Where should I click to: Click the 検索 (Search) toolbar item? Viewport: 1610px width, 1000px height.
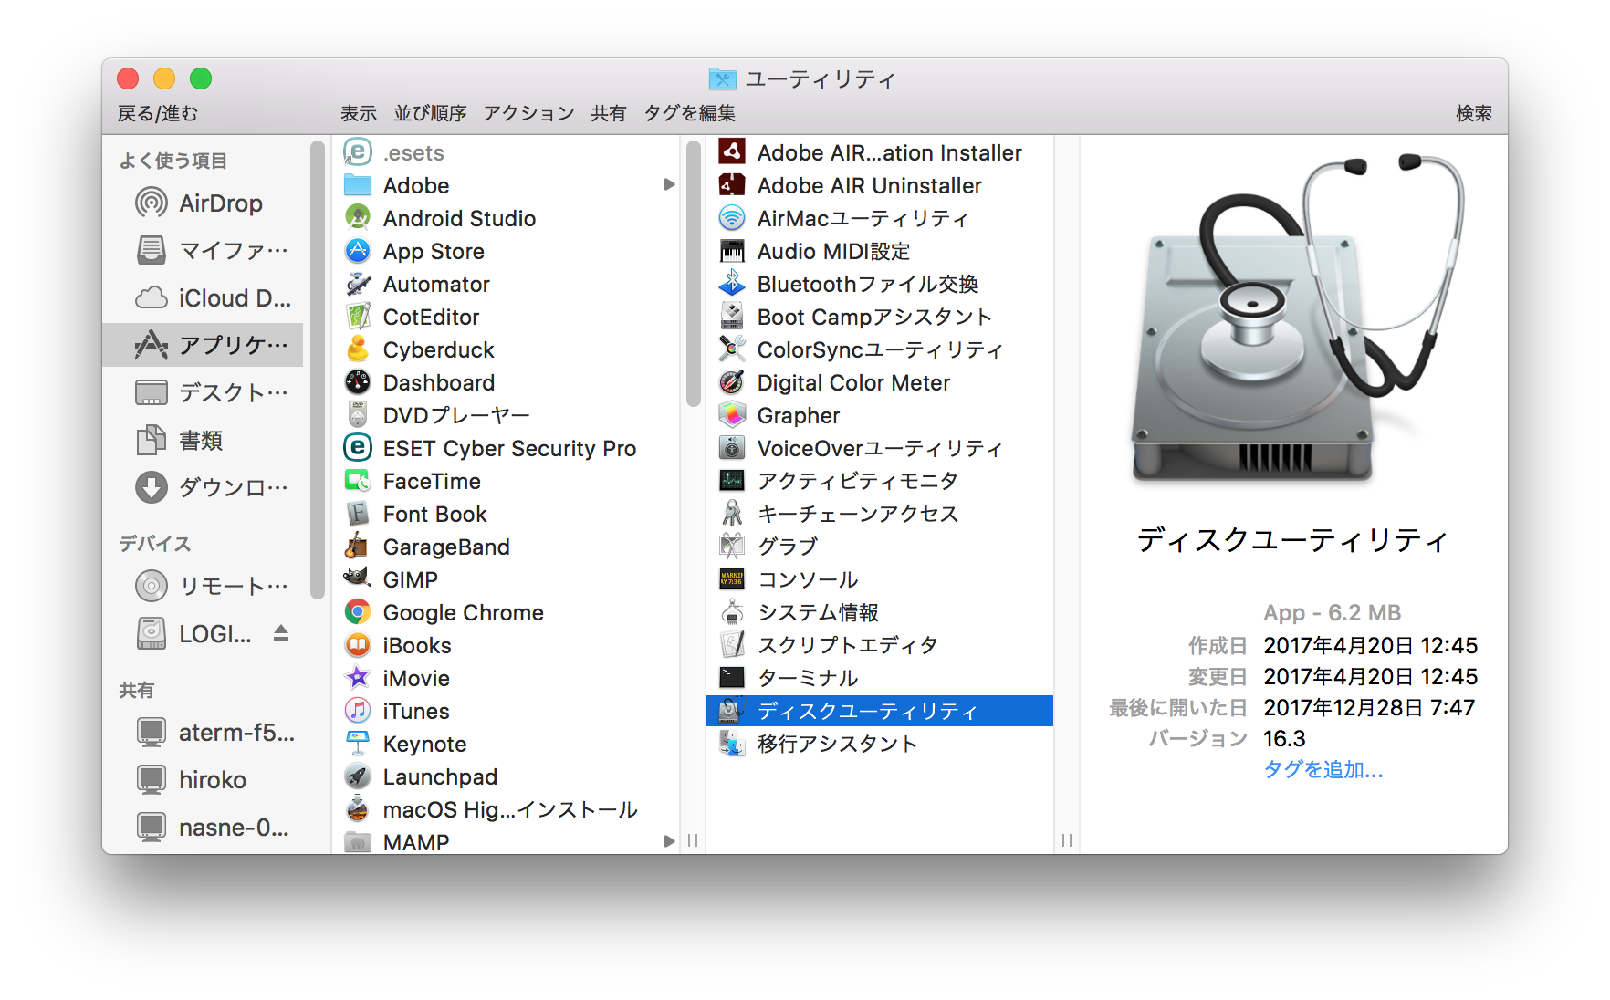[x=1474, y=113]
